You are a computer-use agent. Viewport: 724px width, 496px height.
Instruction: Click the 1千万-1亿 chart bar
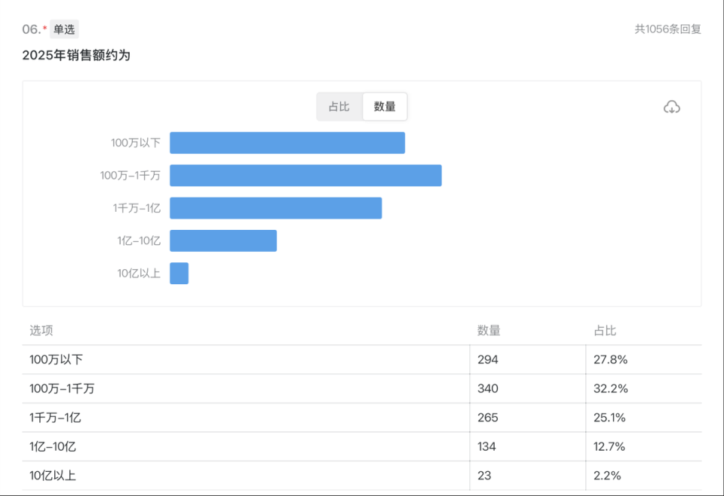tap(275, 208)
